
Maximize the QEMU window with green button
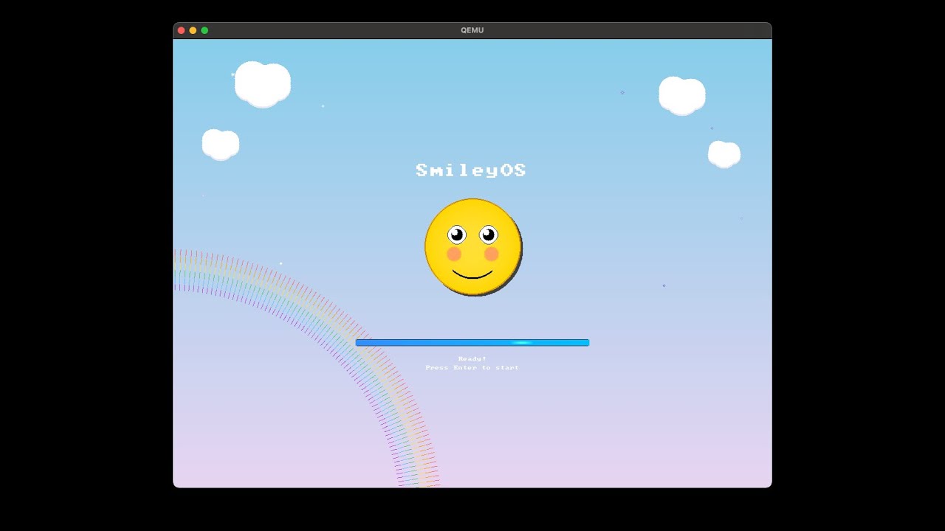click(x=205, y=30)
